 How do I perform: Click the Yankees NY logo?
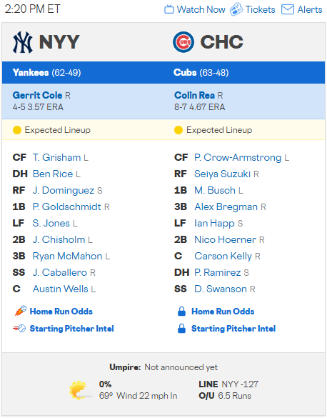coord(23,42)
